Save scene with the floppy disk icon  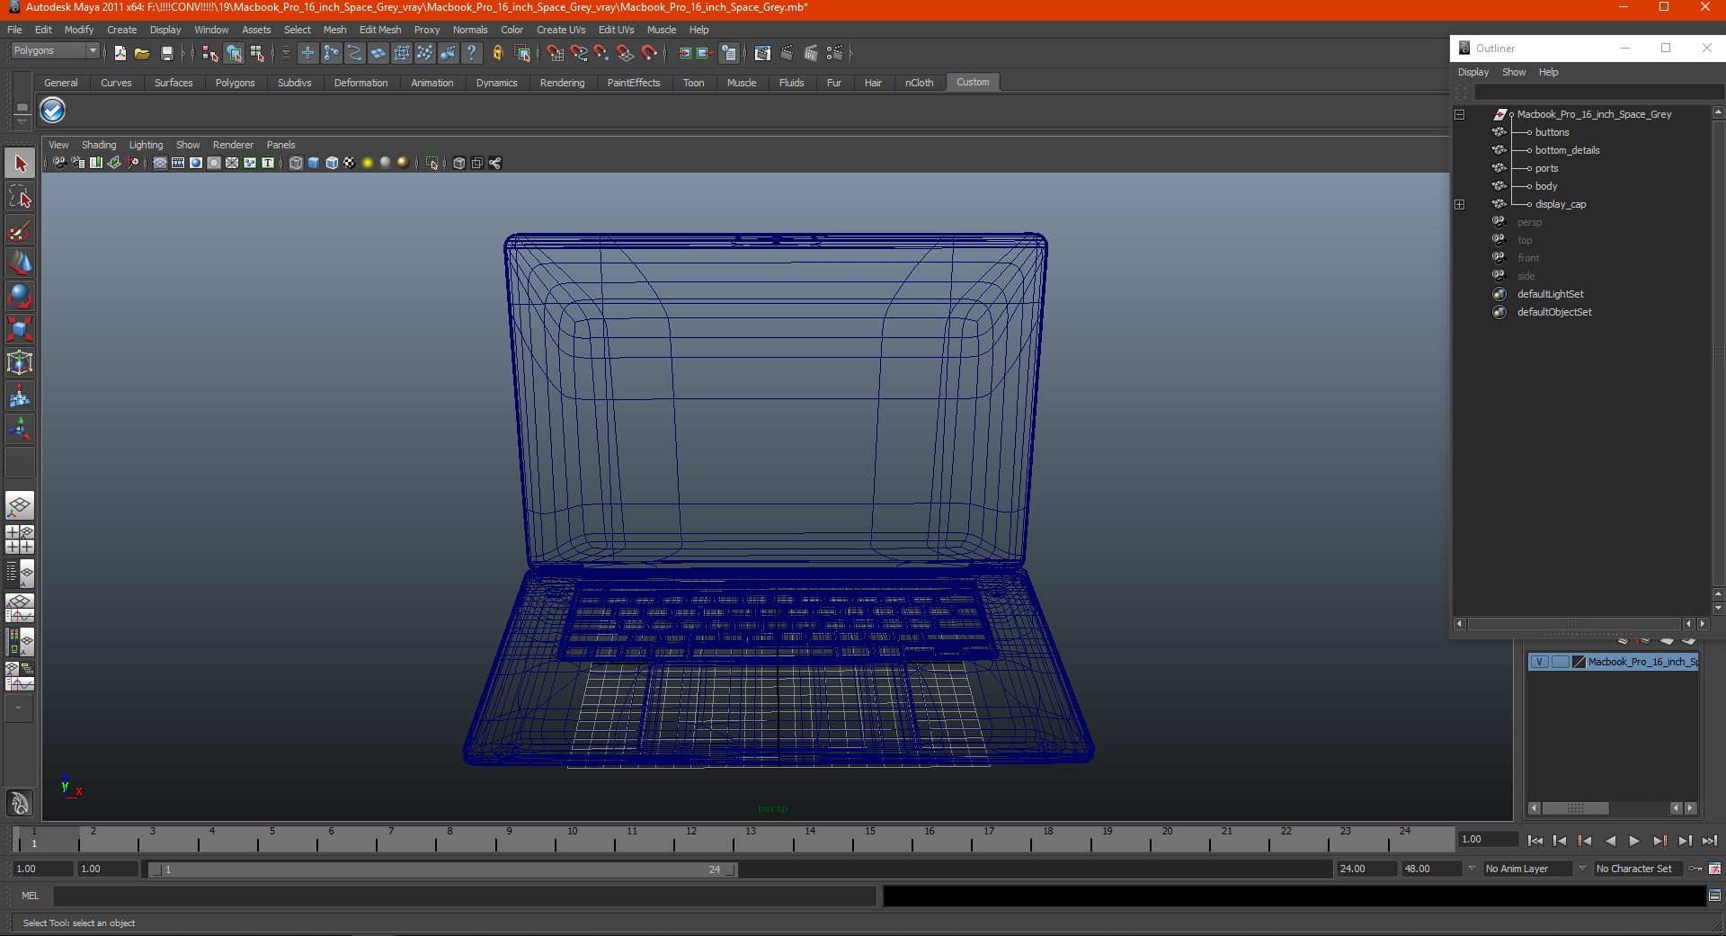click(166, 54)
